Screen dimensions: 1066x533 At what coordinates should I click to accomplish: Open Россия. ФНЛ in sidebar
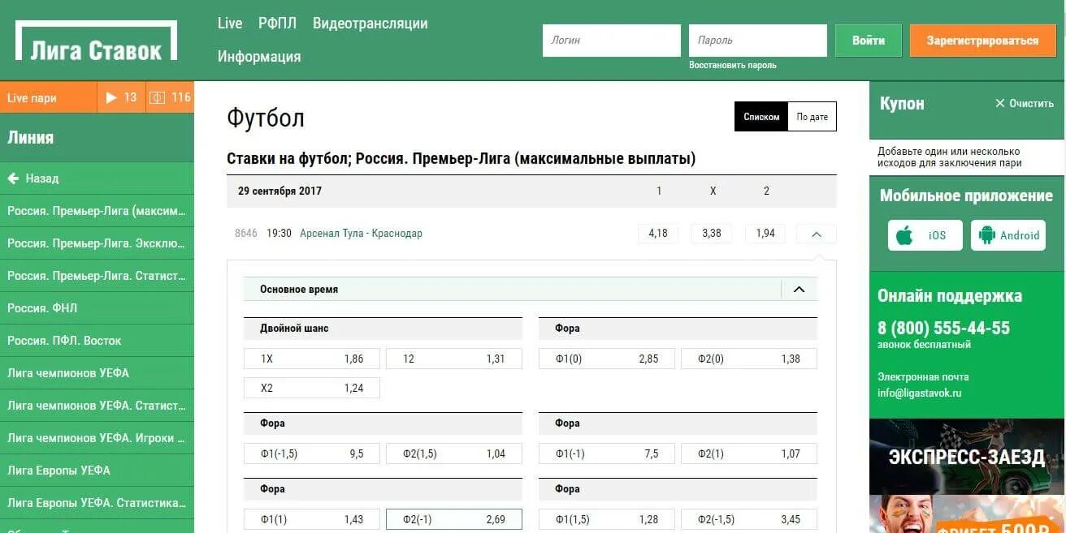(x=97, y=308)
